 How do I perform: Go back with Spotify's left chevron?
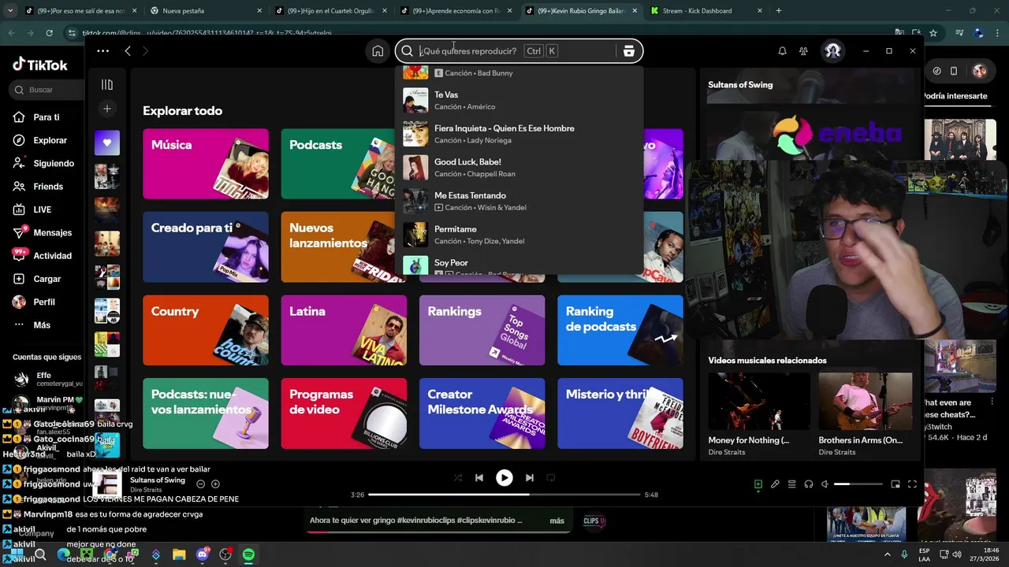[128, 51]
